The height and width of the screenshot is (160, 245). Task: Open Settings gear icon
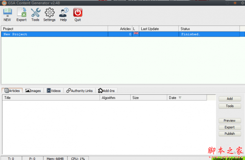point(49,15)
